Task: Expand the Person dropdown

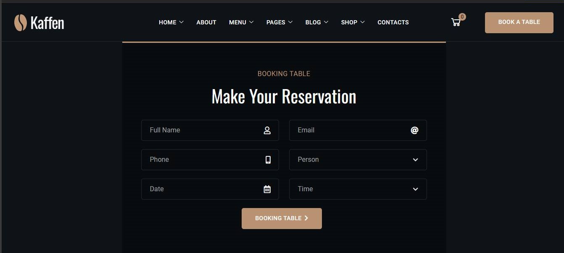Action: 358,160
